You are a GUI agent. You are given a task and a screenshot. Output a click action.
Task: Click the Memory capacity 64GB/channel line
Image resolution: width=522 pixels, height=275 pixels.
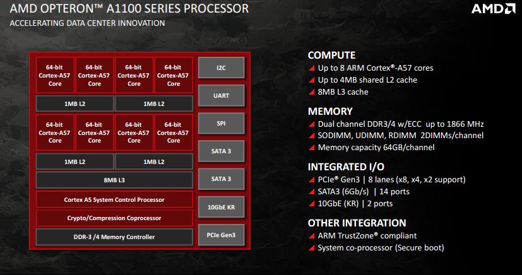coord(376,148)
